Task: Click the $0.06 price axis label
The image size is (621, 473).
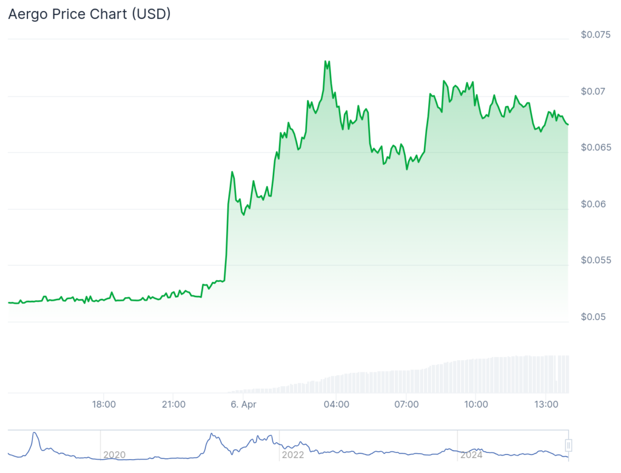Action: click(593, 204)
